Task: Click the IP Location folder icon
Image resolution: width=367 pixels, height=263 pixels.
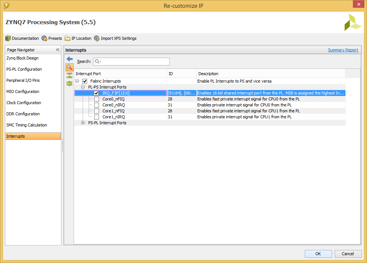Action: point(67,38)
